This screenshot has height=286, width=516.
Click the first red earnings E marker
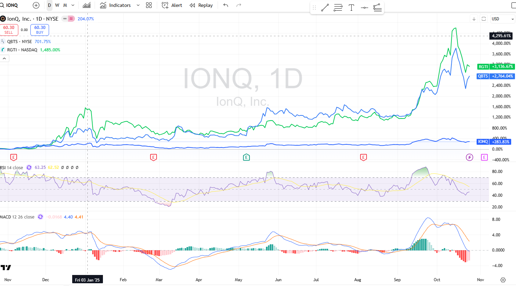click(x=13, y=157)
